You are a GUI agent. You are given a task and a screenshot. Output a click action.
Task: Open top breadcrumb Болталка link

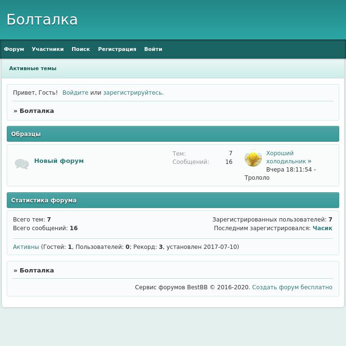click(37, 111)
